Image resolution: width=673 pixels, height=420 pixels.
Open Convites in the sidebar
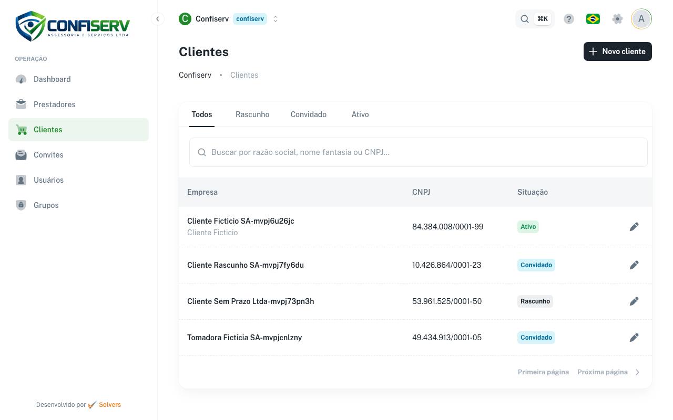(x=79, y=155)
